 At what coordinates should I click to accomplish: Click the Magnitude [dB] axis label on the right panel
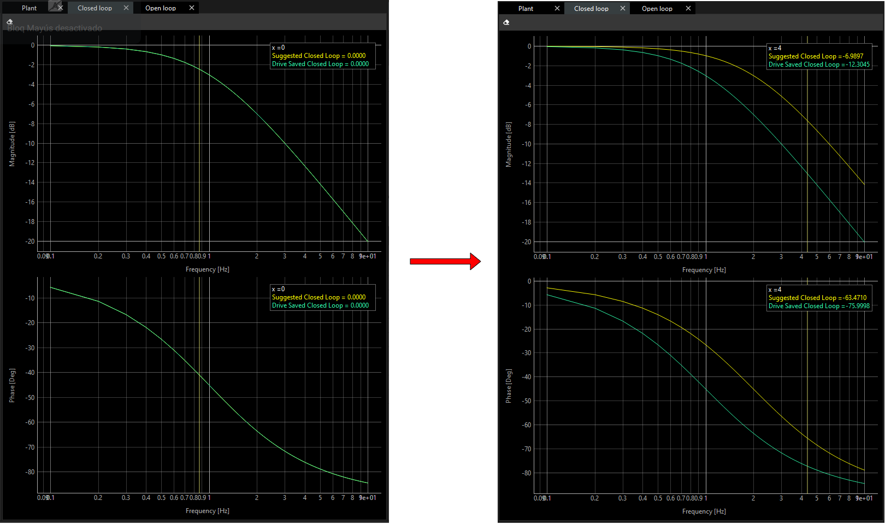point(508,143)
